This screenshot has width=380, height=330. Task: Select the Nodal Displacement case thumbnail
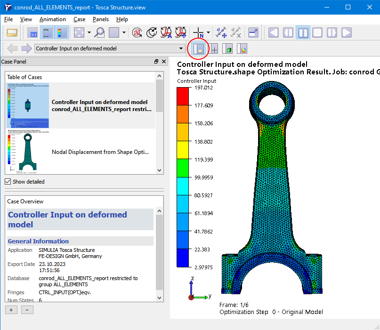pos(28,152)
